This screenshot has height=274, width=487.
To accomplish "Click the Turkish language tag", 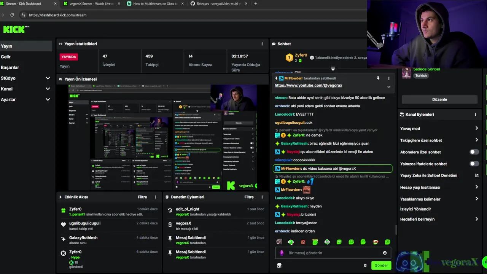I will (421, 76).
